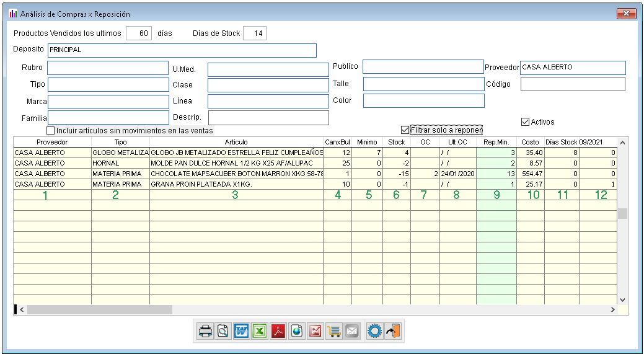Open print preview with magnifier icon
644x354 pixels.
pyautogui.click(x=222, y=331)
